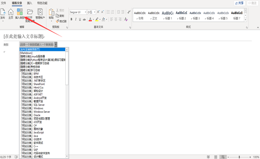
Task: Switch to the 特色功能 tab
Action: [42, 3]
